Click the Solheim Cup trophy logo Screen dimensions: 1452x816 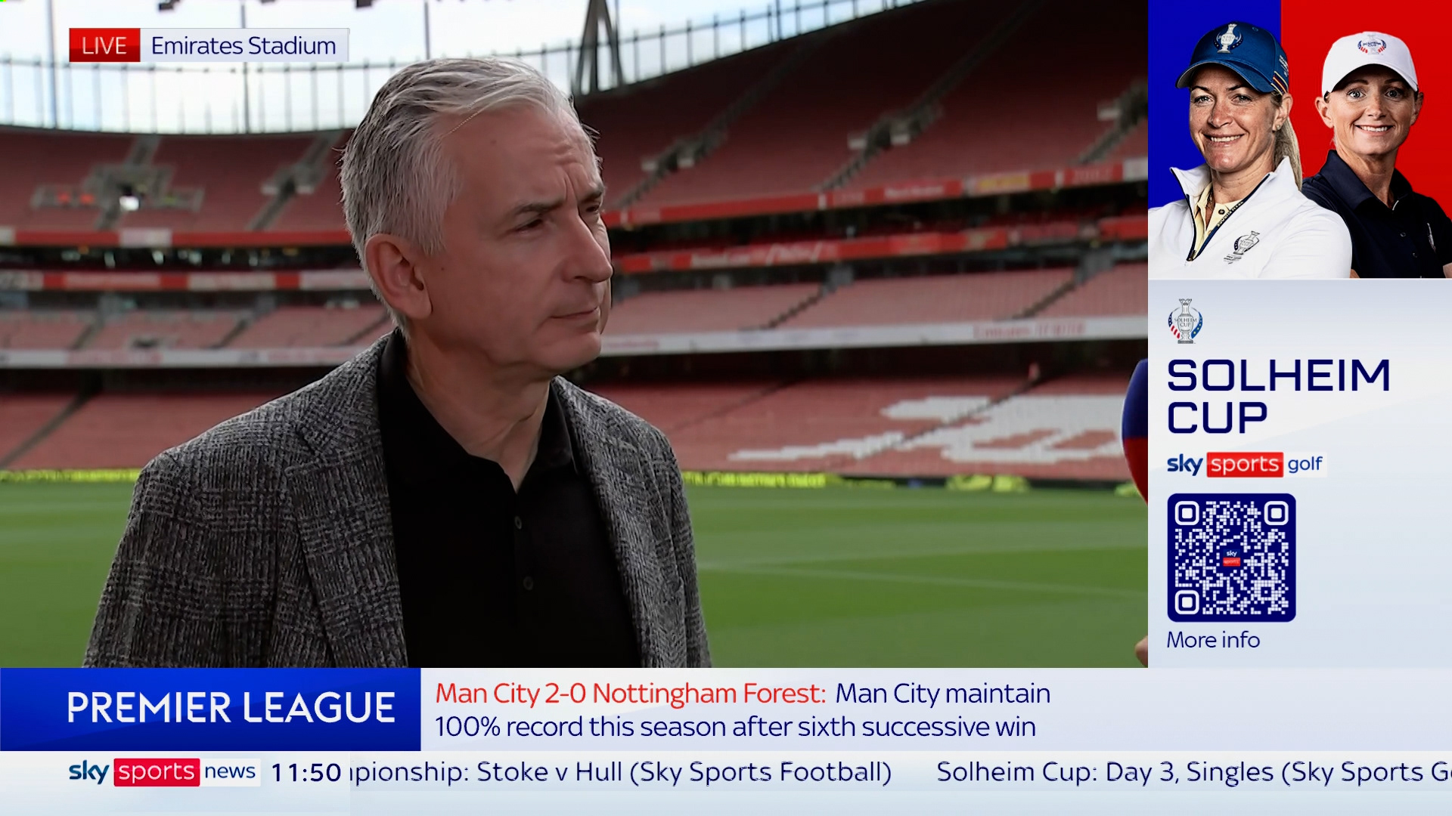[x=1184, y=321]
